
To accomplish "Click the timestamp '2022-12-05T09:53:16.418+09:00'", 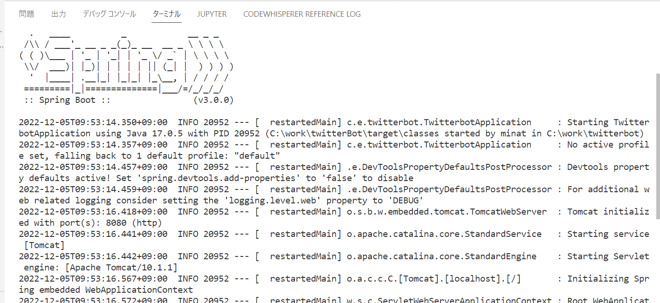I will 93,212.
